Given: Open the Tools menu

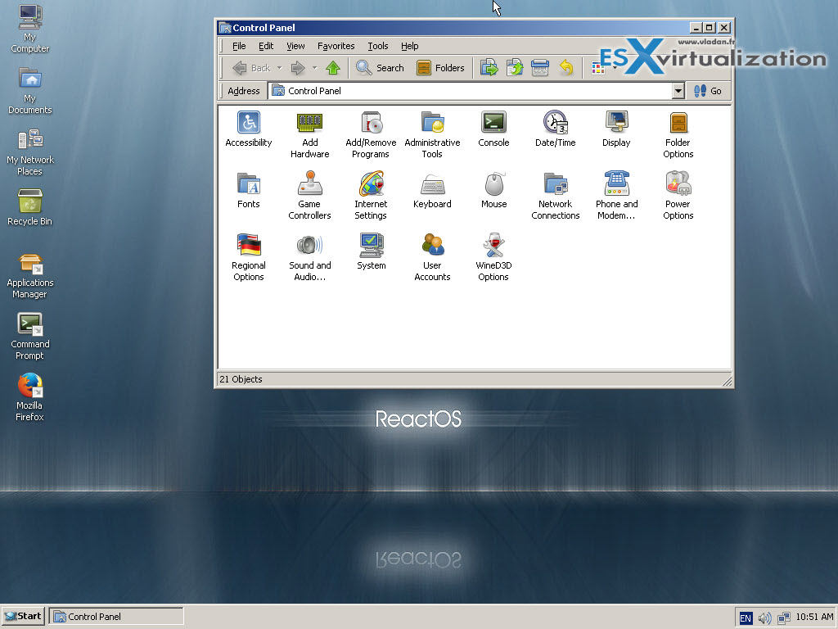Looking at the screenshot, I should [378, 46].
